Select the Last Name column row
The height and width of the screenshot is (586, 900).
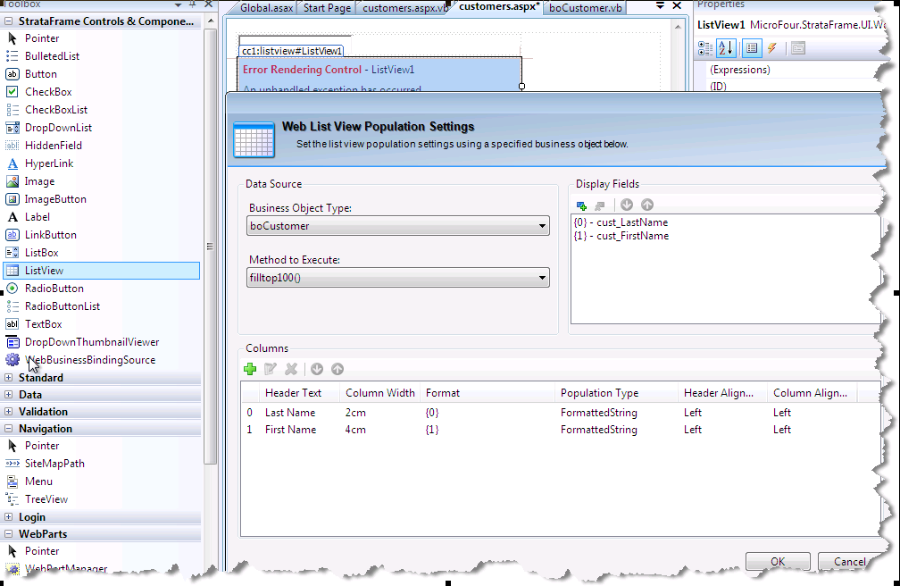click(x=290, y=413)
